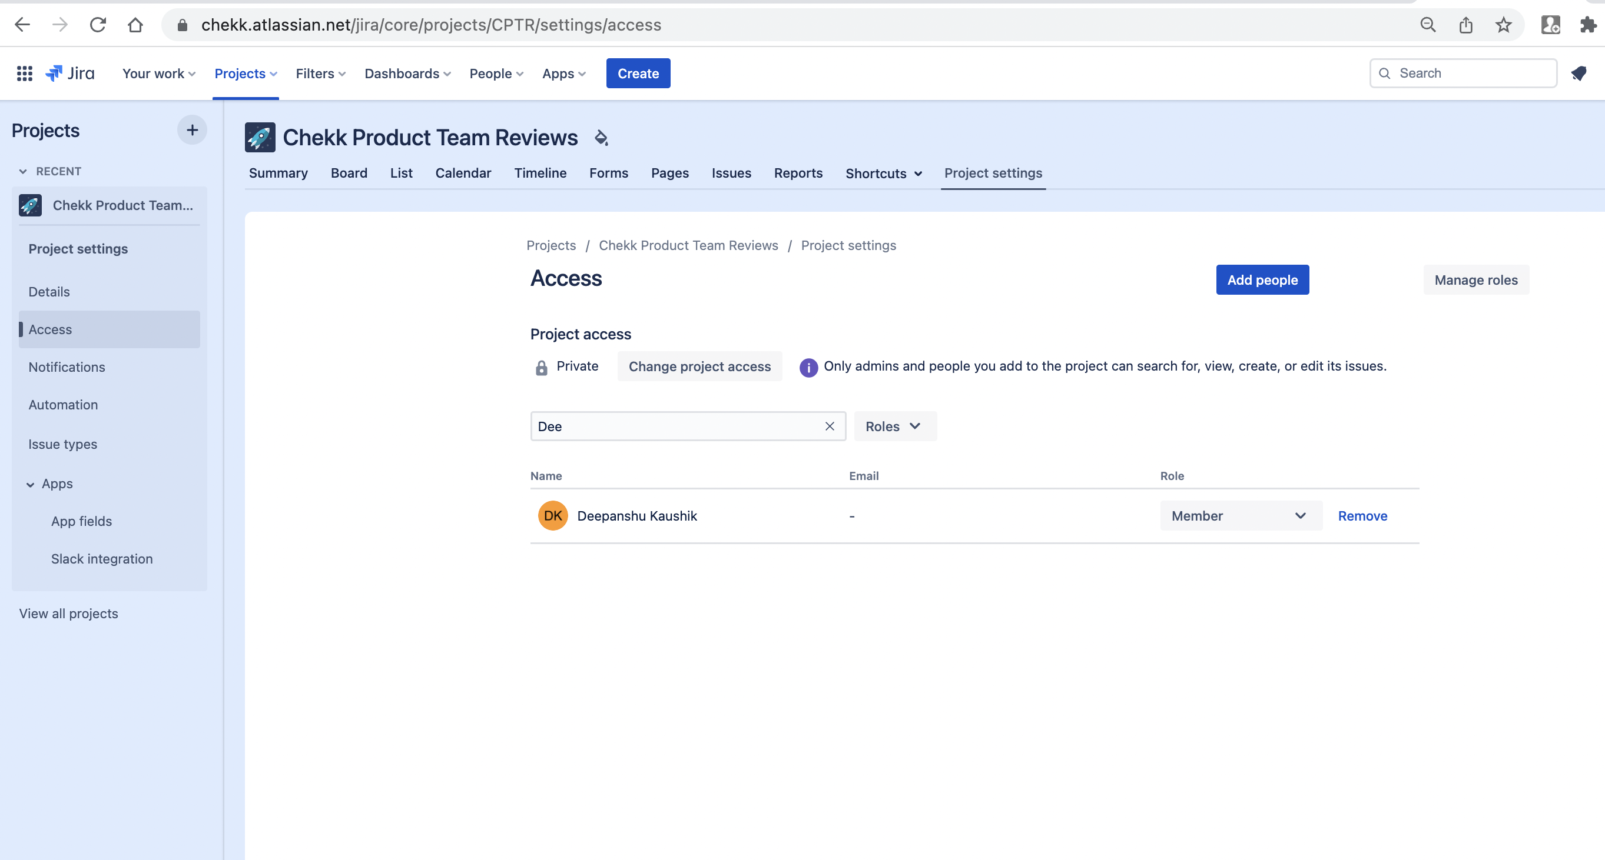Screen dimensions: 1605x860
Task: Open the Roles filter dropdown
Action: click(x=894, y=426)
